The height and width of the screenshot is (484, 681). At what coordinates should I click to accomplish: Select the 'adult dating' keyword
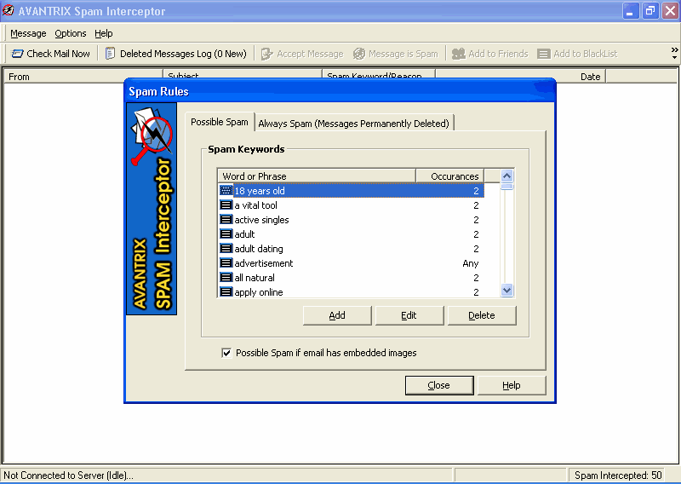pos(259,249)
